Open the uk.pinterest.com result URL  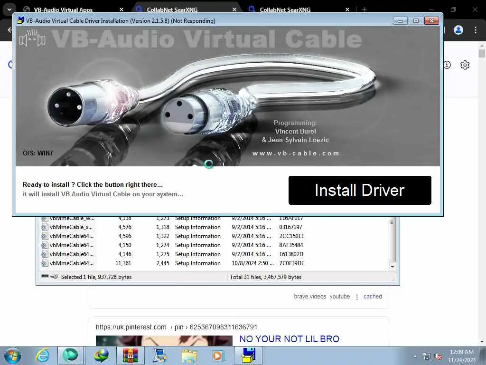[177, 327]
